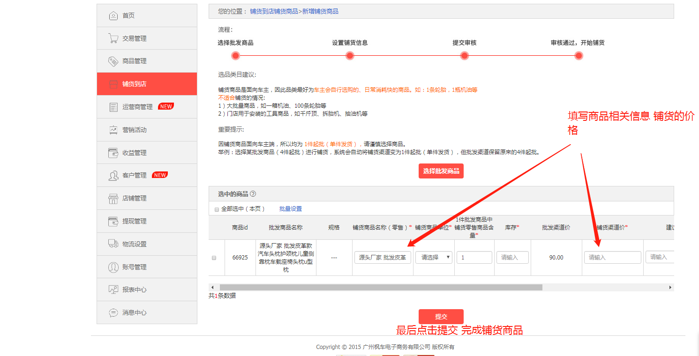Click the storefront icon beside 店铺管理
Image resolution: width=699 pixels, height=356 pixels.
click(113, 198)
